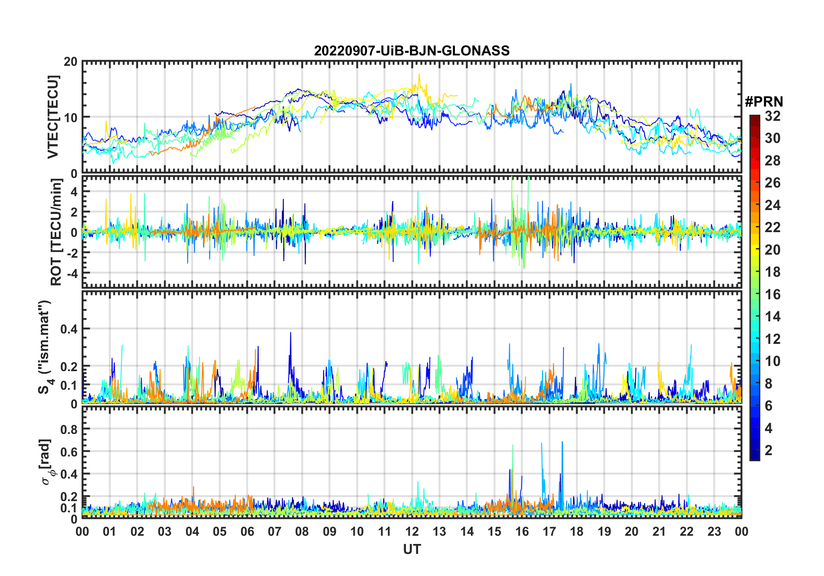Click the sigma-phi y-axis tick label 0.6
Viewport: 824px width, 576px height.
click(69, 452)
